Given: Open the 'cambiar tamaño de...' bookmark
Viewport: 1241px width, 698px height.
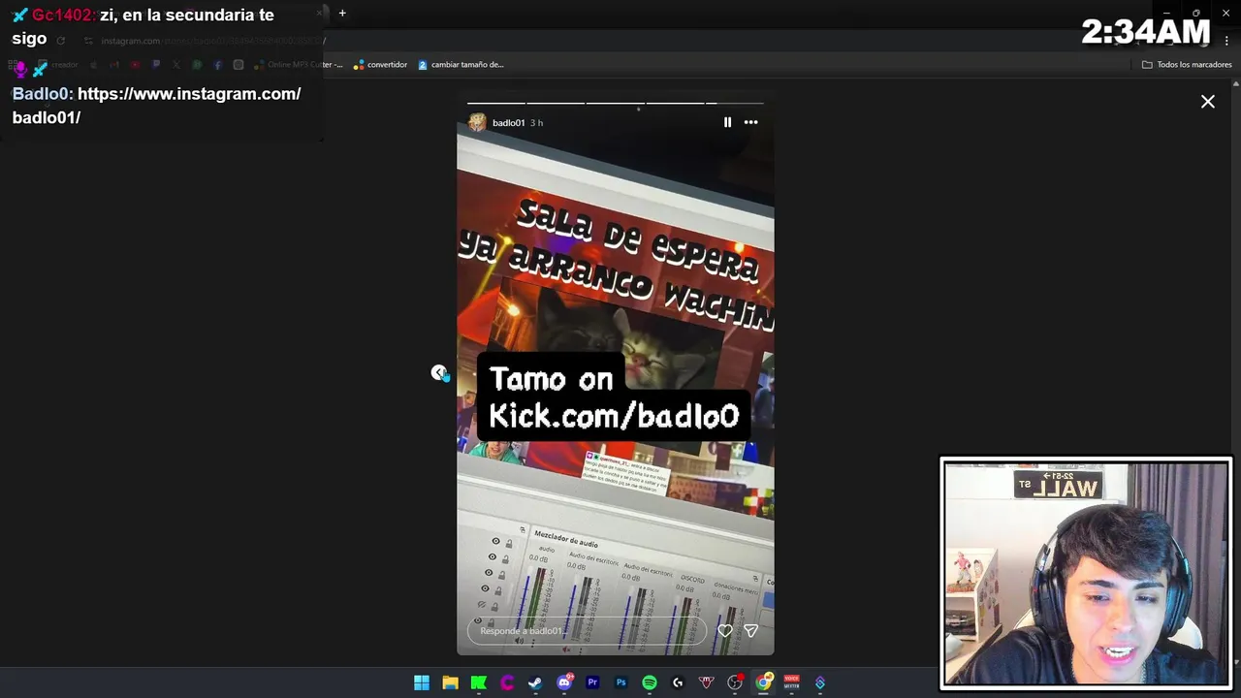Looking at the screenshot, I should pyautogui.click(x=461, y=65).
